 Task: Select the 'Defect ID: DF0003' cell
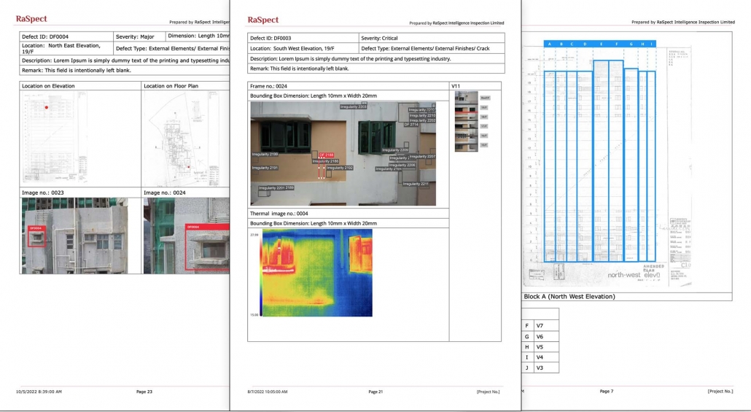(303, 38)
